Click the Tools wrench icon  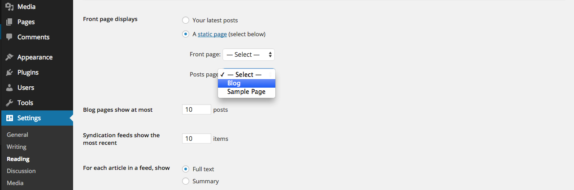tap(9, 103)
